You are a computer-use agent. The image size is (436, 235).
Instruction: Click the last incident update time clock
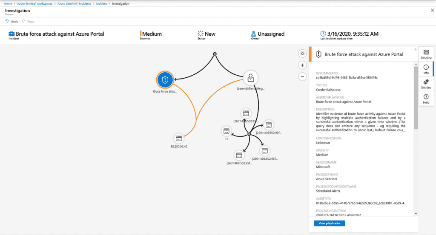pyautogui.click(x=323, y=34)
